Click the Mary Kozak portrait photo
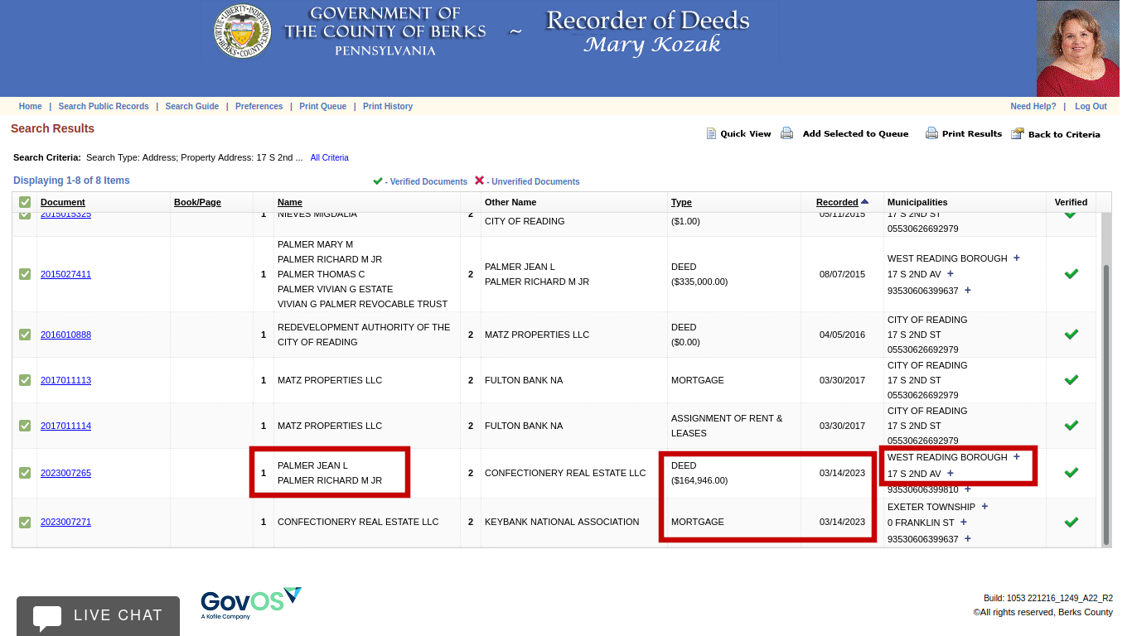The width and height of the screenshot is (1132, 636). click(1077, 48)
